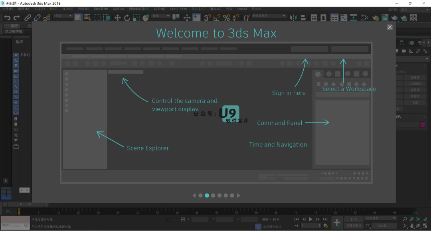The height and width of the screenshot is (231, 431).
Task: Click the magenta object color swatch
Action: click(x=423, y=124)
